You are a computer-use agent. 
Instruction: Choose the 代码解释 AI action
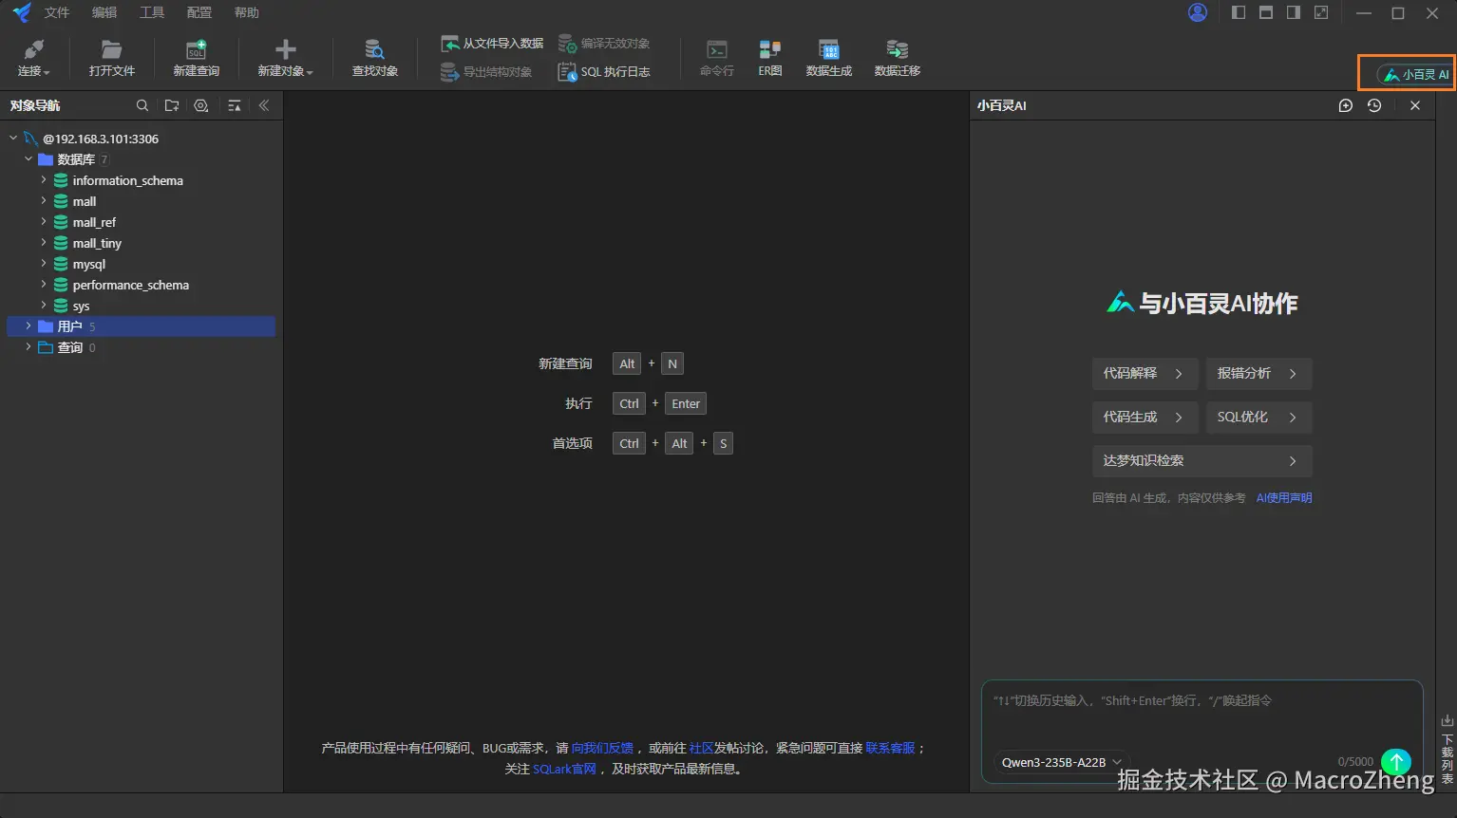point(1145,374)
